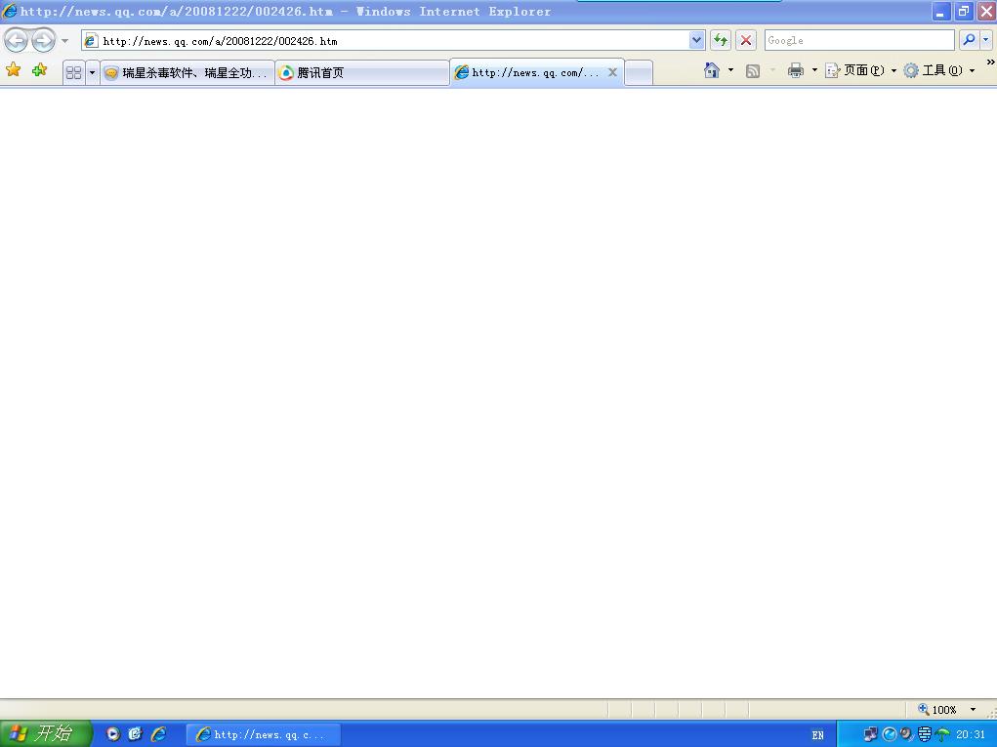The height and width of the screenshot is (747, 997).
Task: Click the 20:31 system clock
Action: tap(971, 735)
